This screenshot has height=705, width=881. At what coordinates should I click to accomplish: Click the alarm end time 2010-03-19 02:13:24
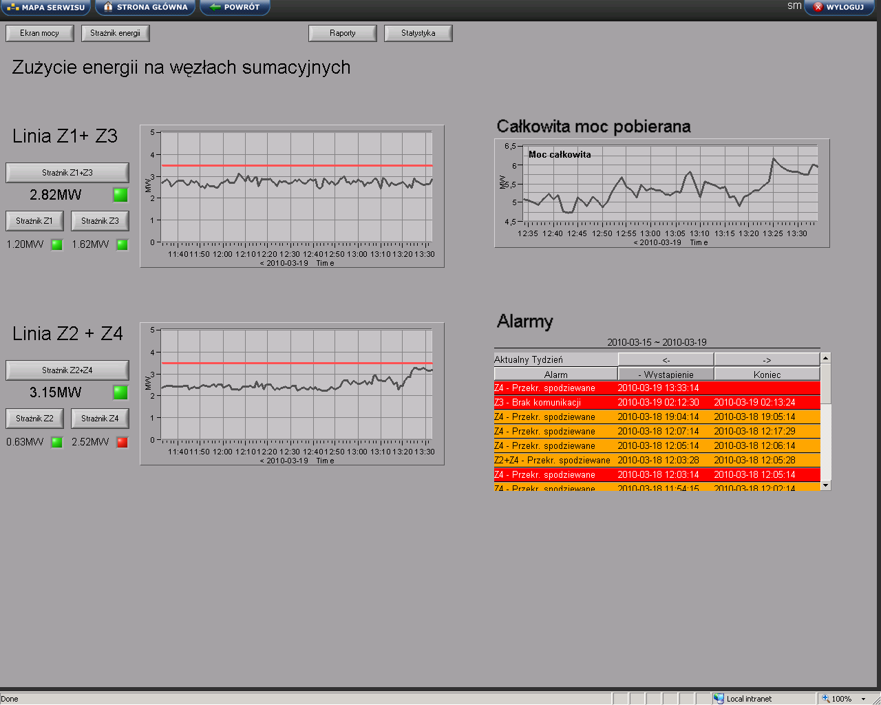pos(754,403)
